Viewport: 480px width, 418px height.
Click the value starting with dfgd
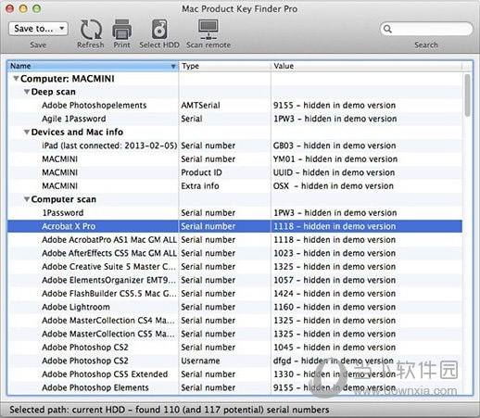click(334, 361)
